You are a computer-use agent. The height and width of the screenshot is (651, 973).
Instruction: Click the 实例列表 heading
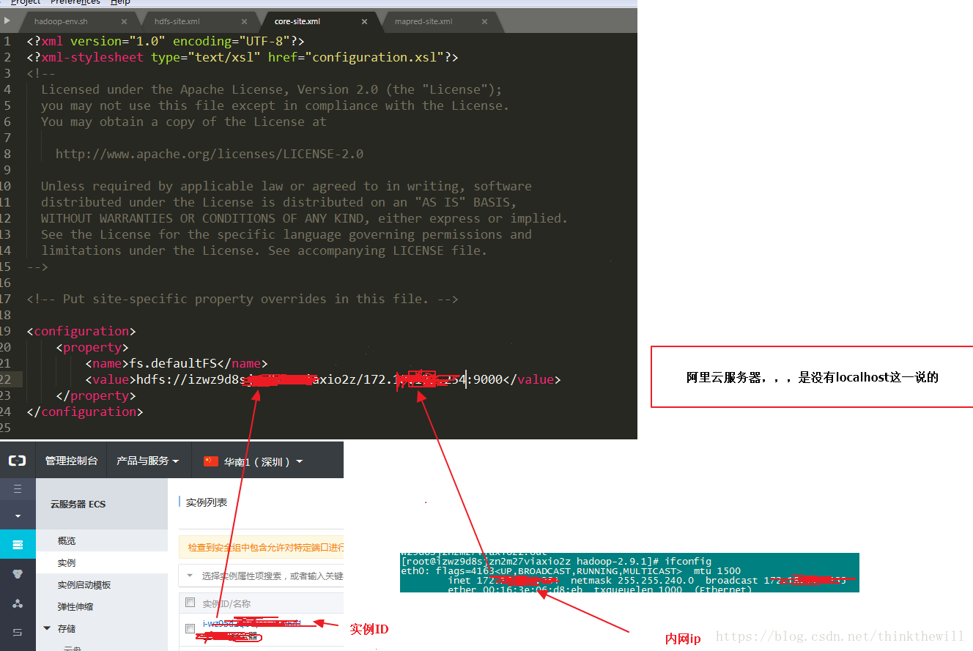click(x=207, y=502)
